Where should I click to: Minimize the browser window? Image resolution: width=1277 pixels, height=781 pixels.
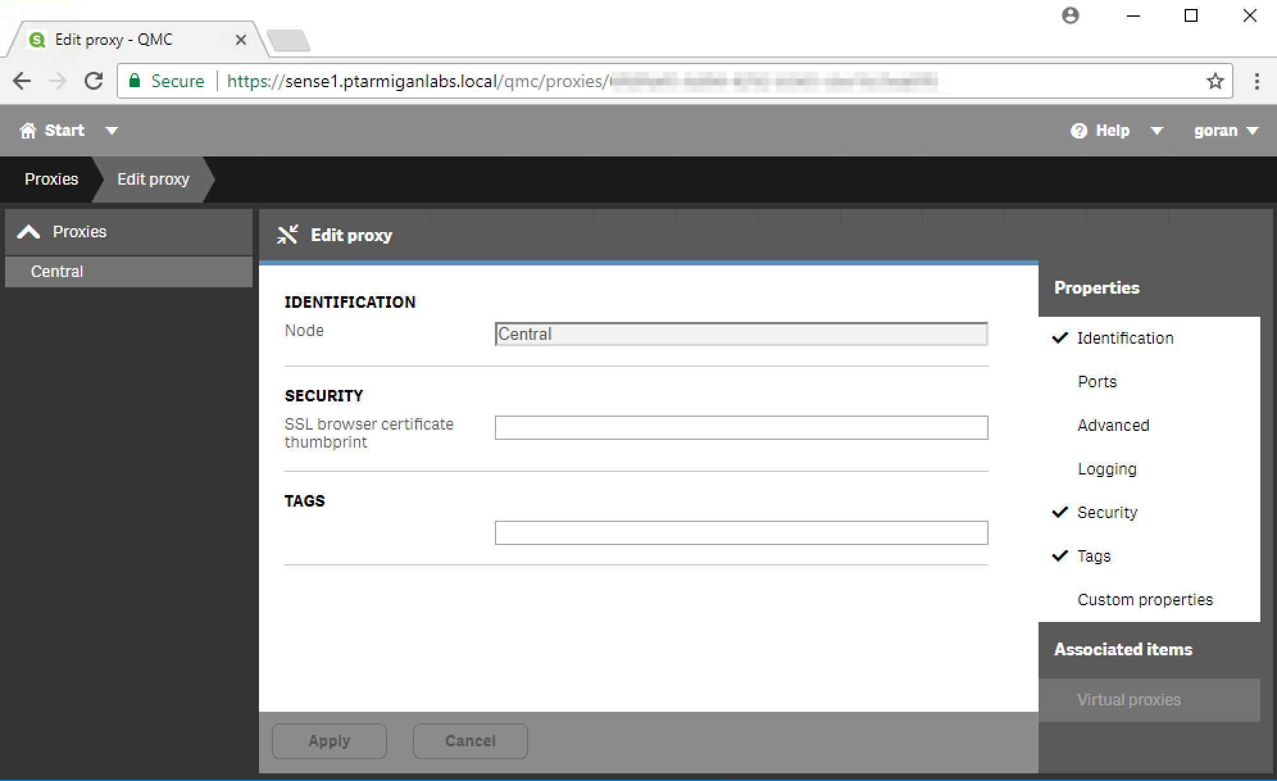1133,15
